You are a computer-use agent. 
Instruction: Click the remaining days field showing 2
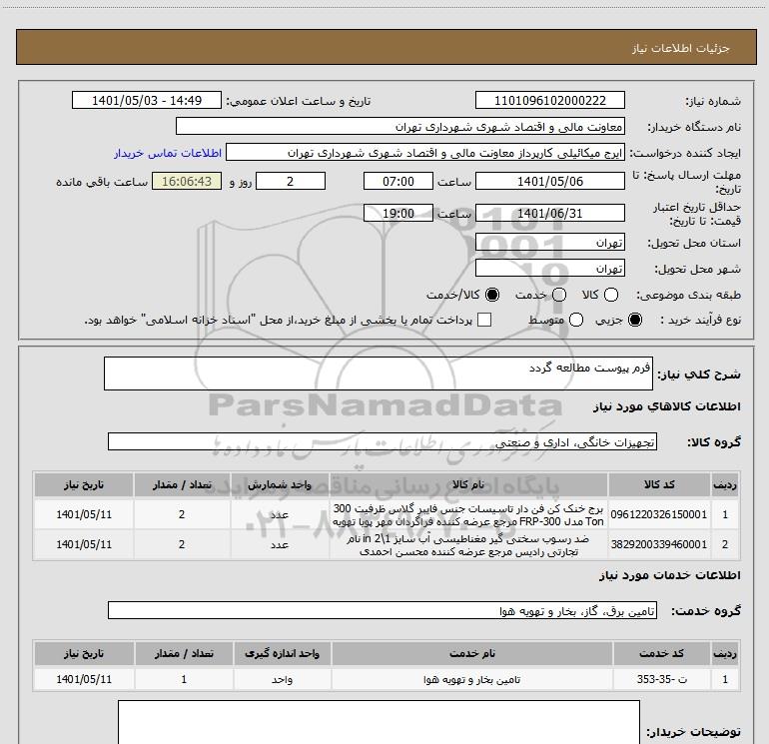291,181
